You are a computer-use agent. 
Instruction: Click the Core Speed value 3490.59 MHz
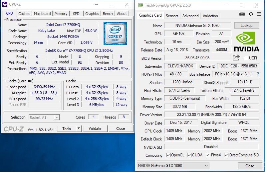[44, 87]
